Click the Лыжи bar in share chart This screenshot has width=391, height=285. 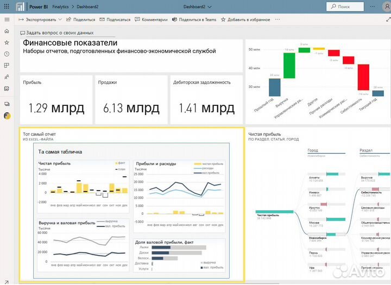click(x=179, y=248)
